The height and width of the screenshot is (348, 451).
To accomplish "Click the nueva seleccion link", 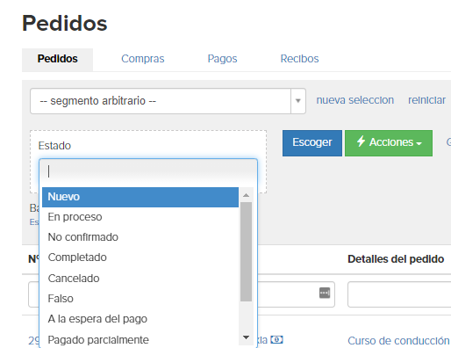I will (355, 100).
